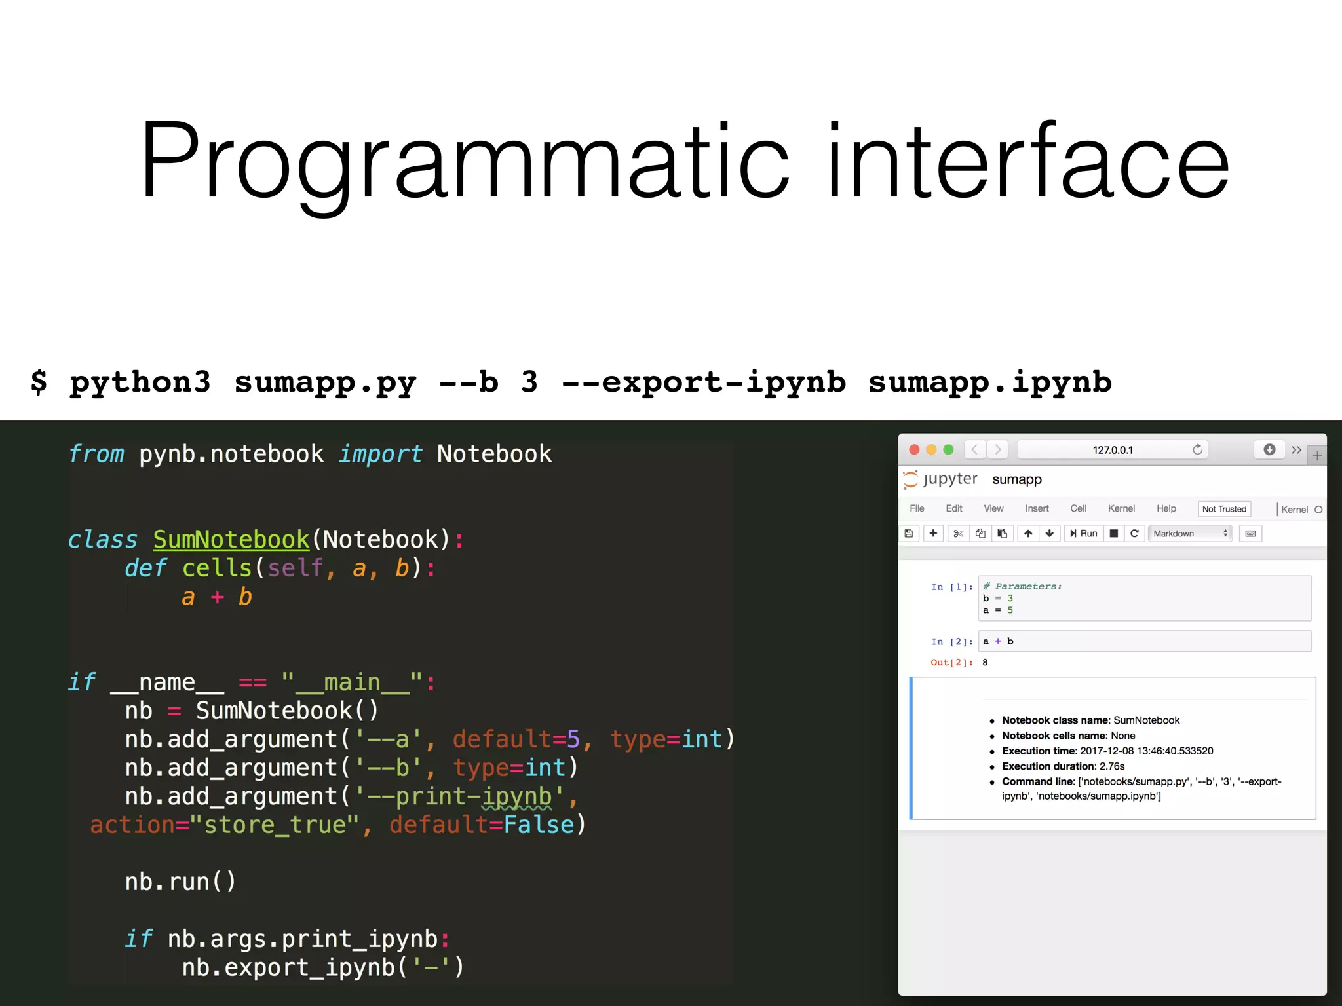Click the 'nb = SumNotebook()' line
1342x1006 pixels.
pyautogui.click(x=252, y=711)
